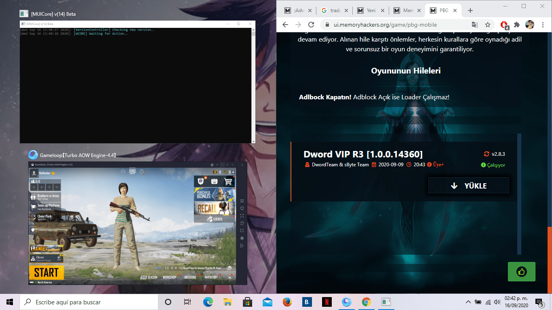552x310 pixels.
Task: Click the first add-teammate plus slot
Action: (34, 187)
